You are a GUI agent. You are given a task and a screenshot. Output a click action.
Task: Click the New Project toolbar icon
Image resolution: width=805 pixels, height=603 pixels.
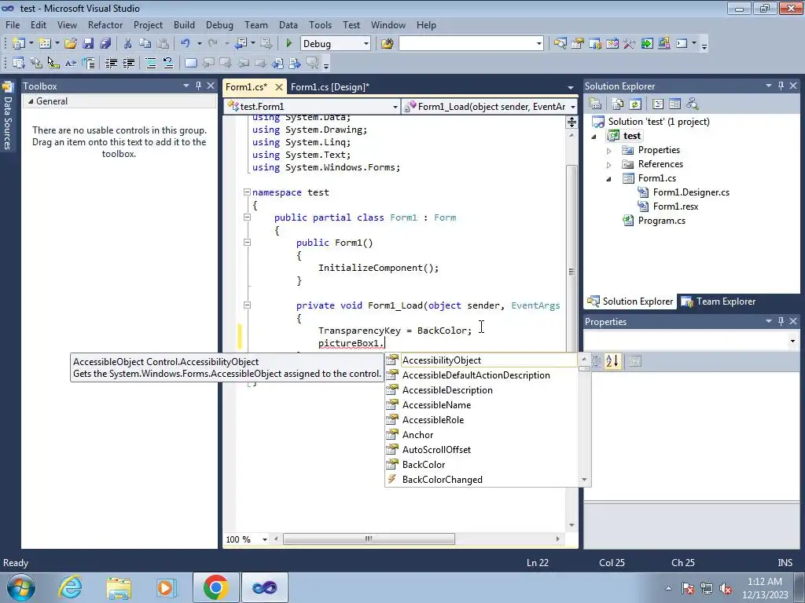click(19, 44)
